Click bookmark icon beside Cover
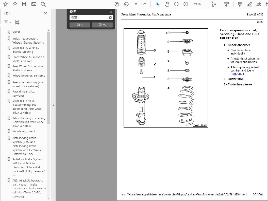This screenshot has height=201, width=268. point(9,32)
